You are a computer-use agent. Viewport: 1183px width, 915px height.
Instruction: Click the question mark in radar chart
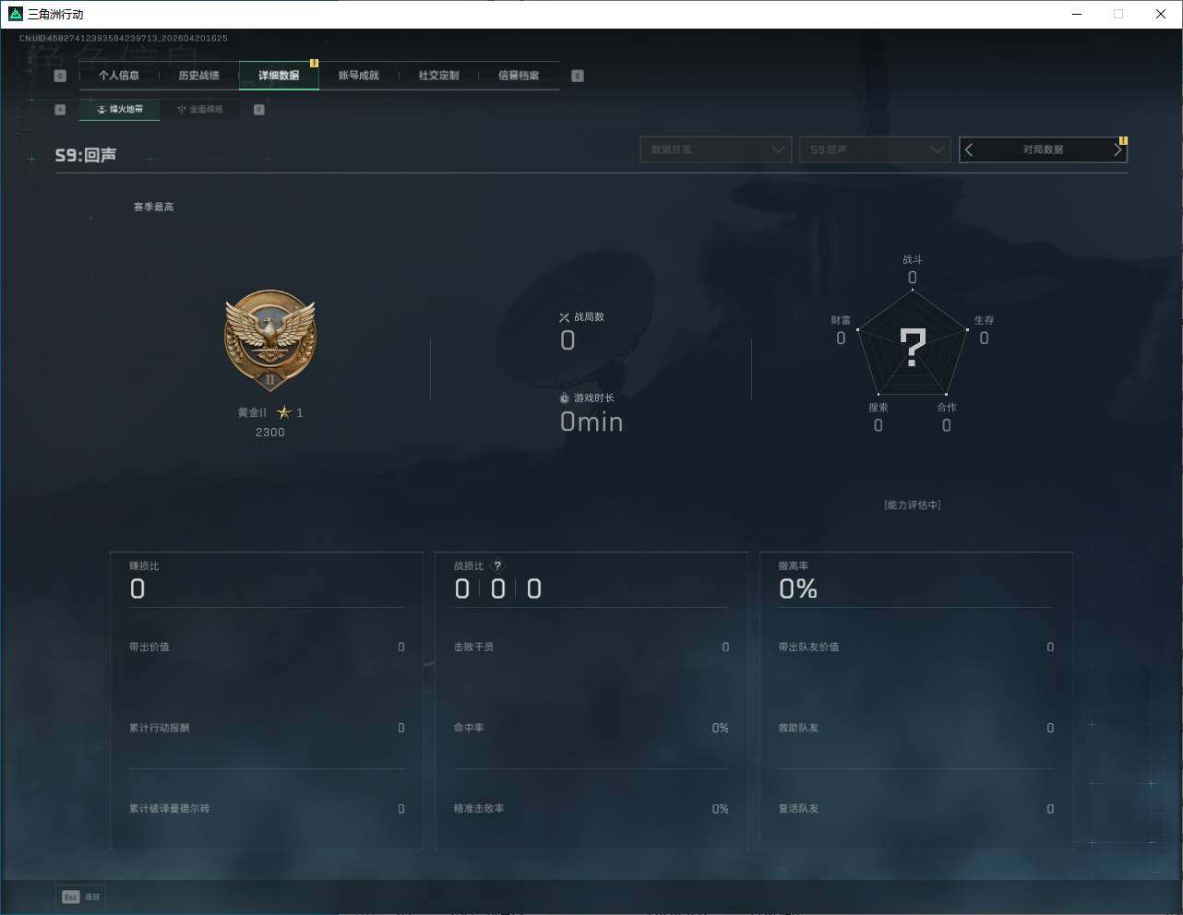(913, 349)
